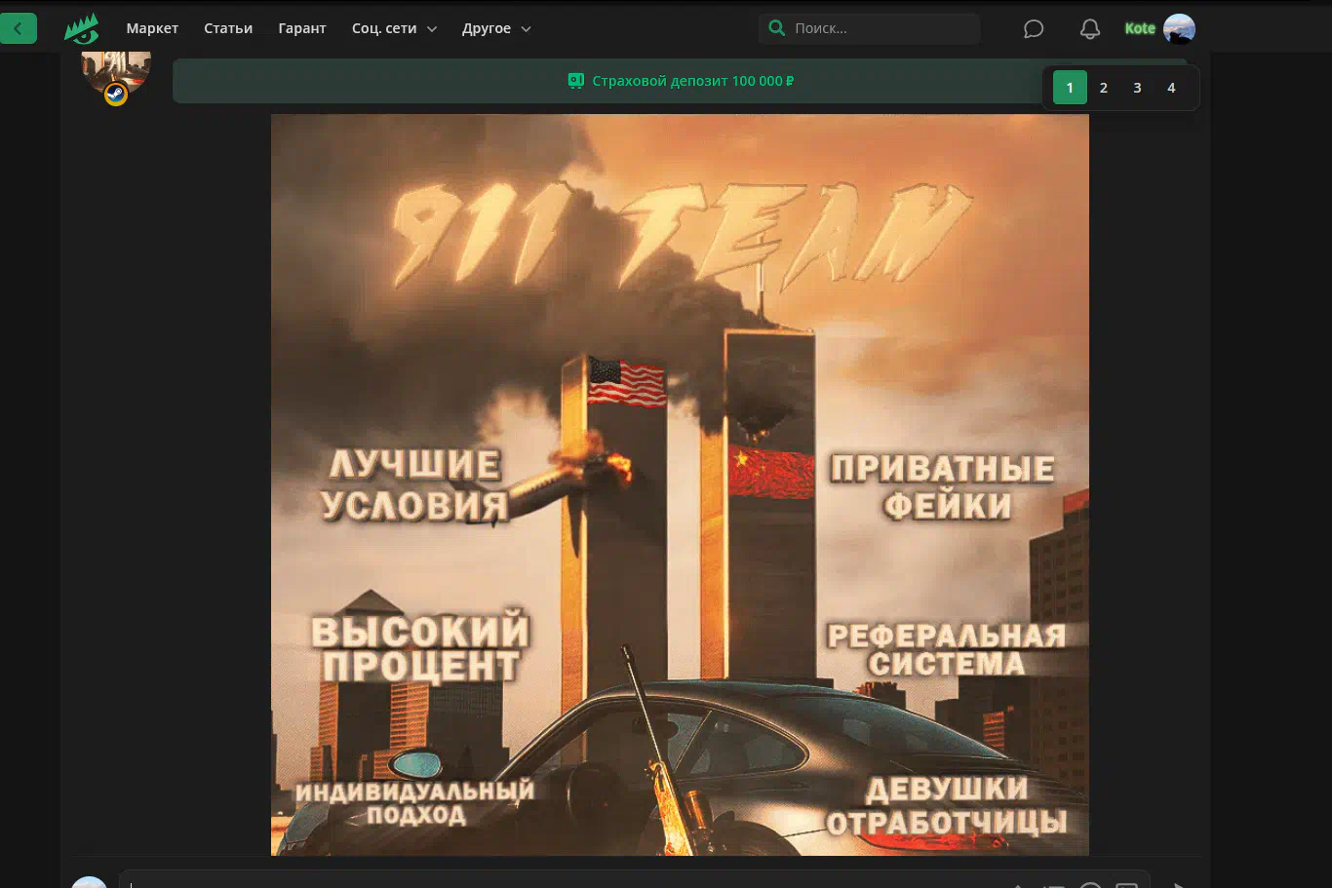Viewport: 1332px width, 888px height.
Task: Go to page 3 of the thread
Action: 1137,88
